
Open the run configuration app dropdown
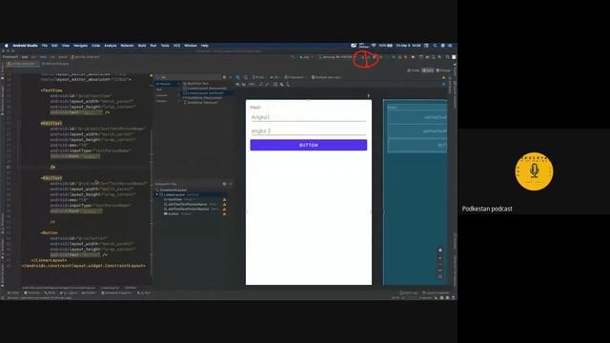(x=306, y=57)
